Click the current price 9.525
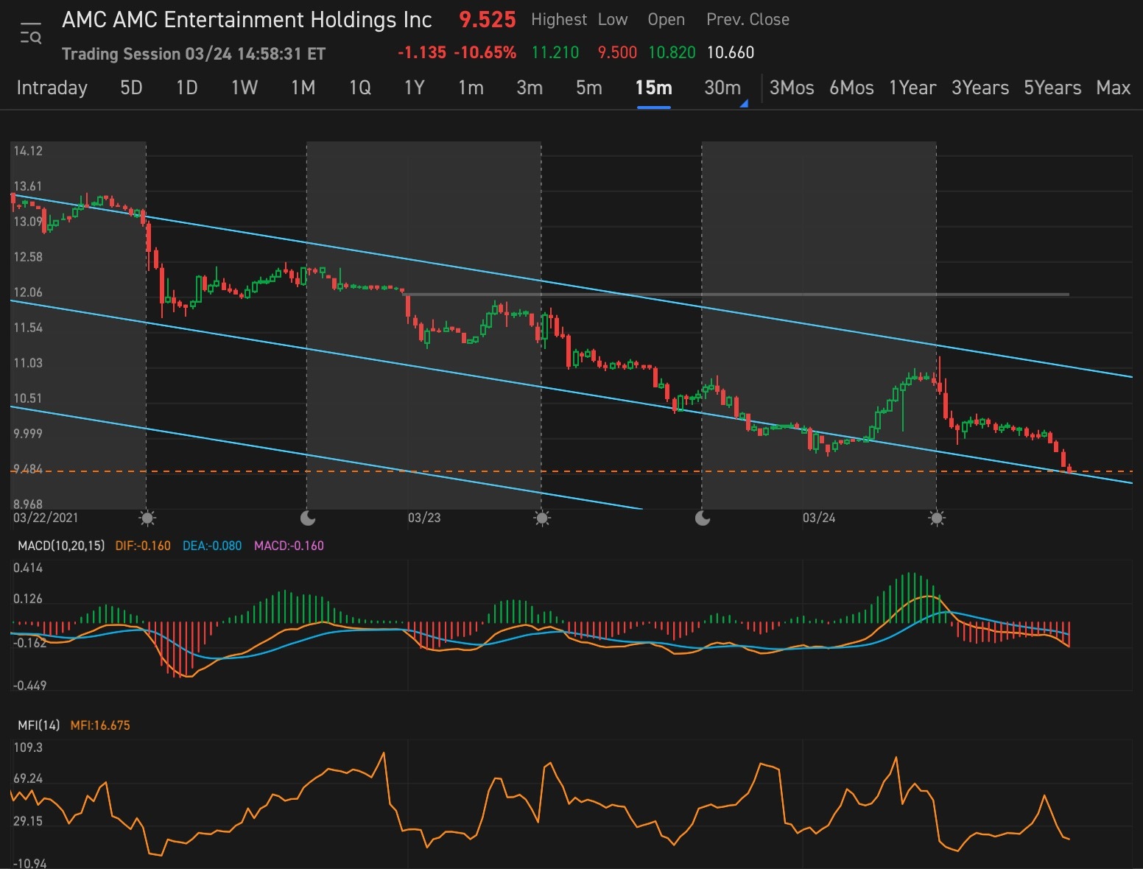This screenshot has width=1143, height=869. click(488, 20)
